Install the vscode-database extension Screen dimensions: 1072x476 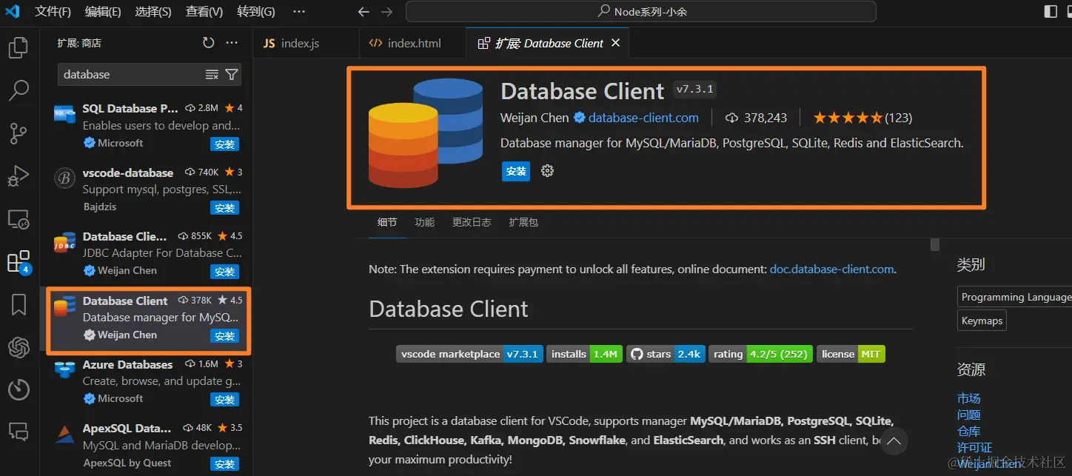coord(225,208)
